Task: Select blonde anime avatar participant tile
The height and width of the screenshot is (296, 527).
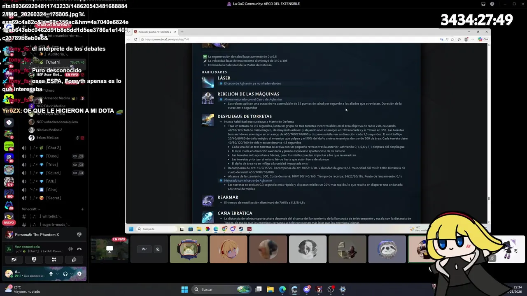Action: pos(229,249)
